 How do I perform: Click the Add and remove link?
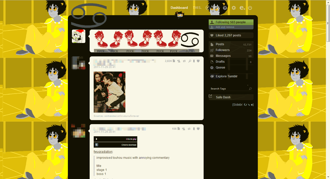225,27
